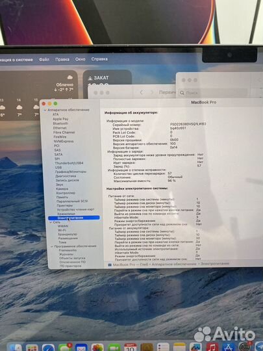The width and height of the screenshot is (263, 351).
Task: Open Messages app in the Dock
Action: [x=65, y=347]
